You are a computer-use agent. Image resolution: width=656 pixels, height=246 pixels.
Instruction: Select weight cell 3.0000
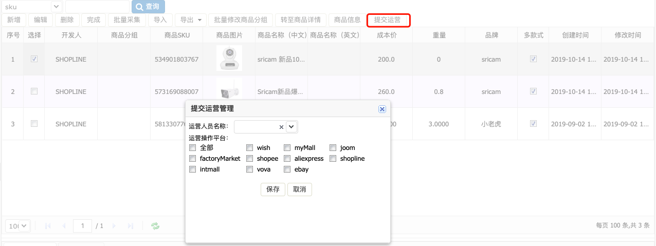[439, 124]
